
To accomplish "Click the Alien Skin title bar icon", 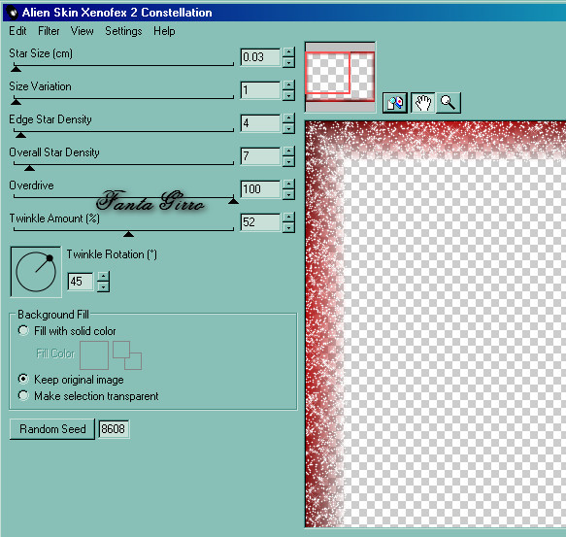I will (13, 13).
